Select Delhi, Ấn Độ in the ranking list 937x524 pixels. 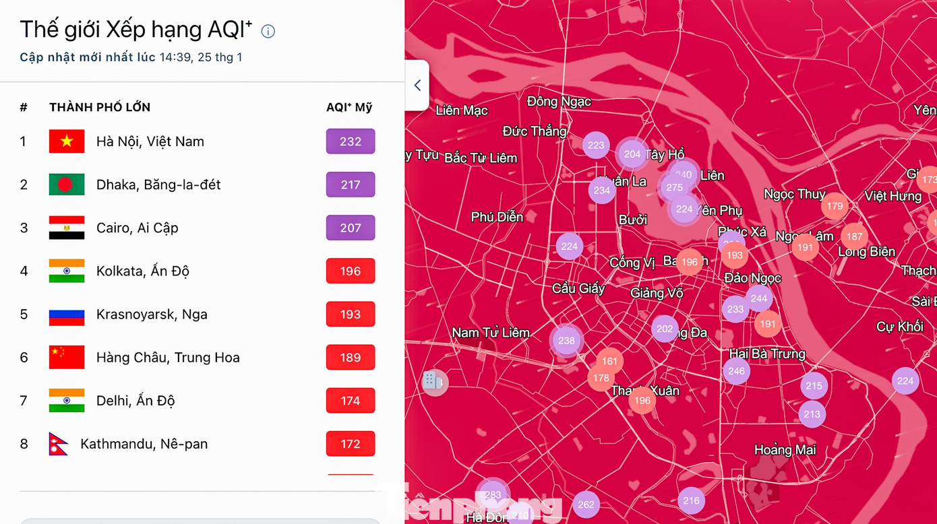click(x=135, y=401)
